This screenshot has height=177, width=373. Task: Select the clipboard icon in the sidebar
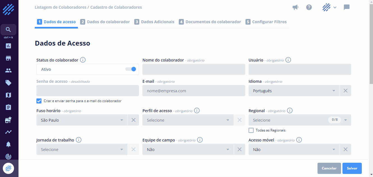[x=8, y=107]
